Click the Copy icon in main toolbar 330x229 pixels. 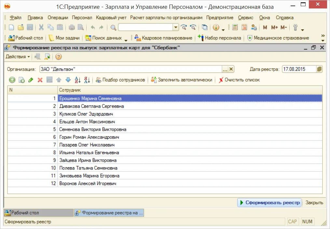tap(50, 27)
